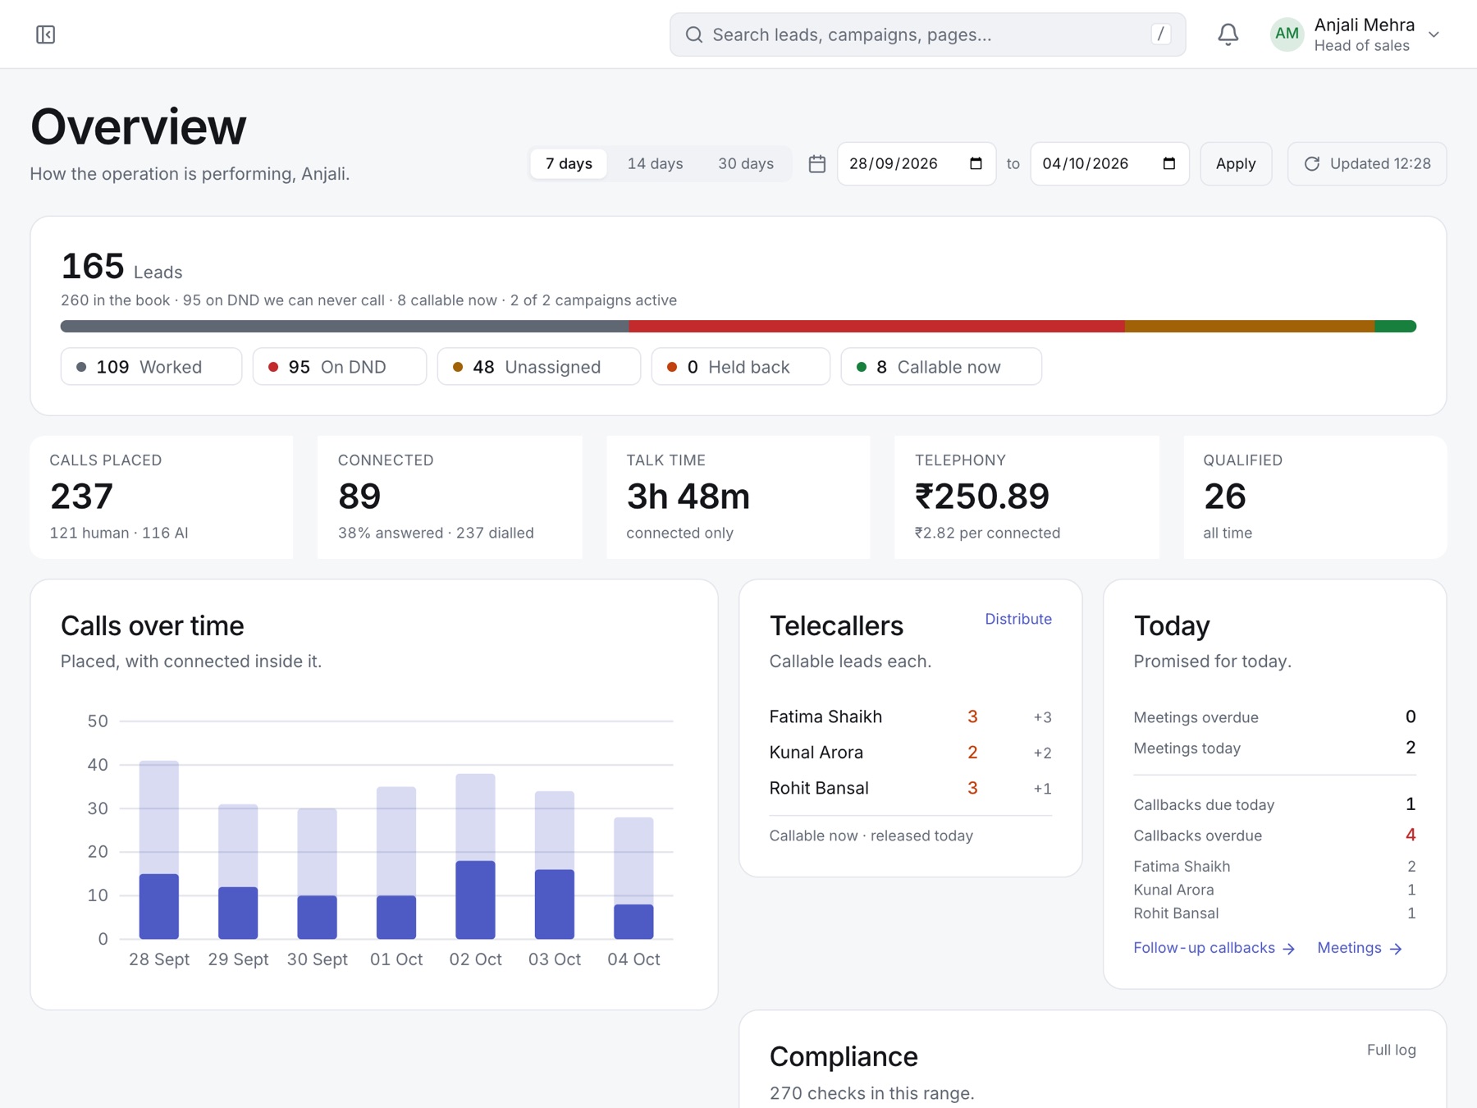The image size is (1477, 1108).
Task: Click the Meetings today row
Action: coord(1274,748)
